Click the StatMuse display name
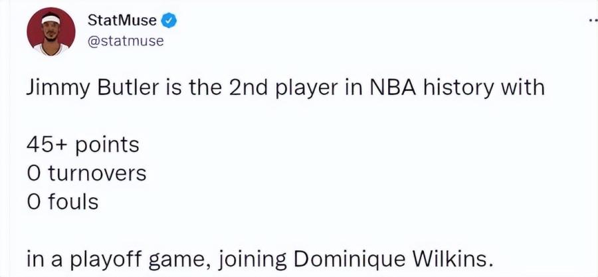The image size is (598, 277). click(x=122, y=21)
